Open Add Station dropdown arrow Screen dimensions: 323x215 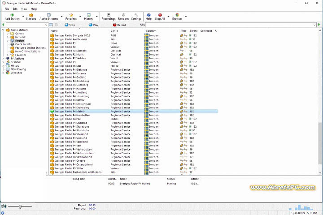point(23,17)
